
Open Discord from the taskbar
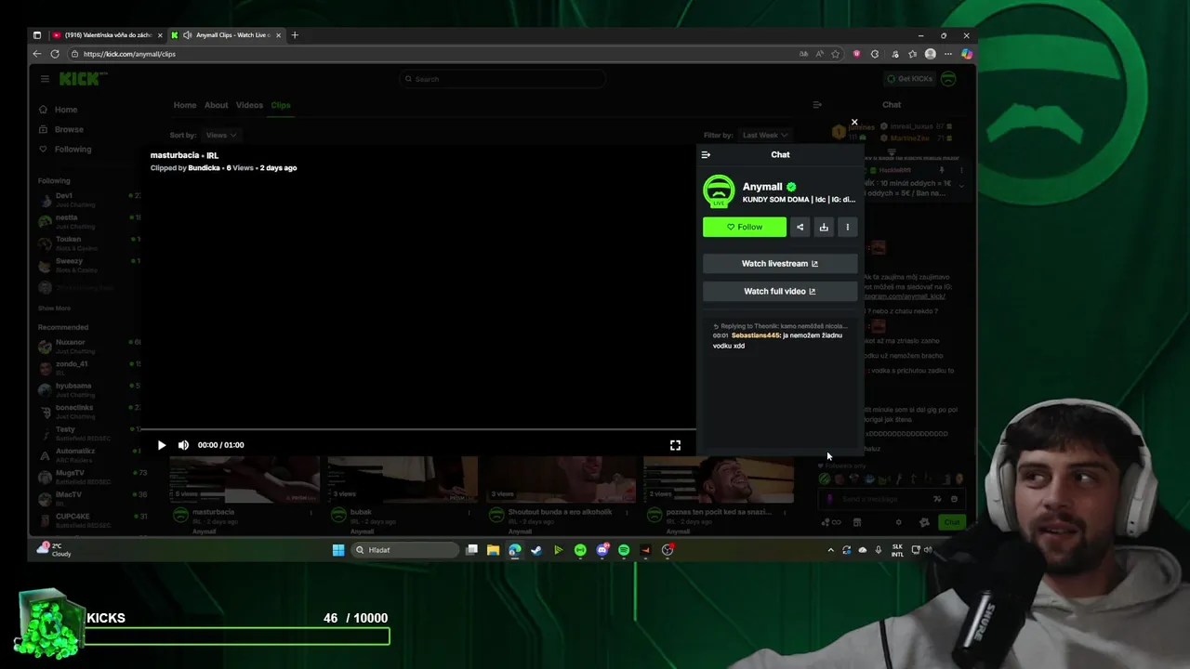coord(602,550)
